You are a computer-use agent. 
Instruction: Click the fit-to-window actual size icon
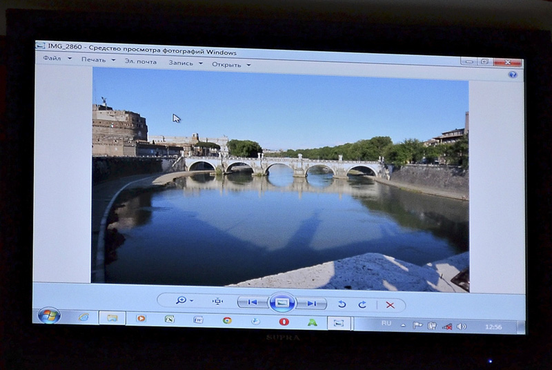218,302
